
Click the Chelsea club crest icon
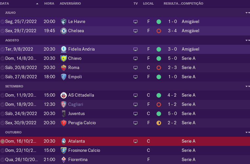coord(64,31)
